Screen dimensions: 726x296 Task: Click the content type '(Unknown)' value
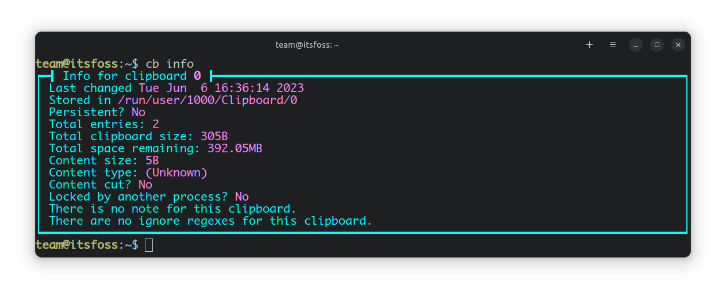click(176, 172)
